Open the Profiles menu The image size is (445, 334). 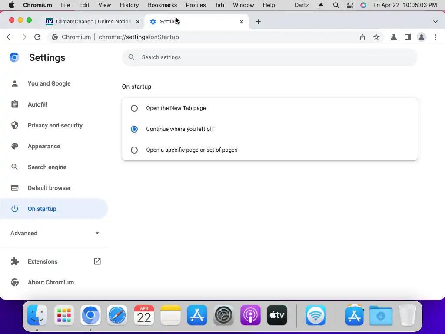196,5
